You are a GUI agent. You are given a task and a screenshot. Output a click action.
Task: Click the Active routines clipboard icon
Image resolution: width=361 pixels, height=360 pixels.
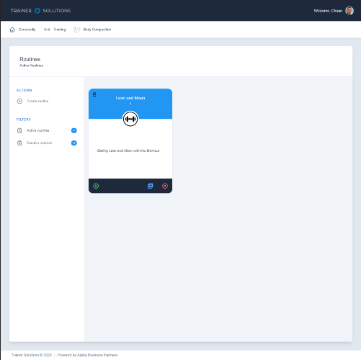pyautogui.click(x=19, y=130)
